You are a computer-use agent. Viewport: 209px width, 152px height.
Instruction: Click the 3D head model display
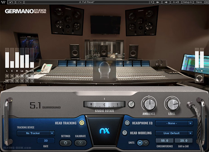coord(104,69)
